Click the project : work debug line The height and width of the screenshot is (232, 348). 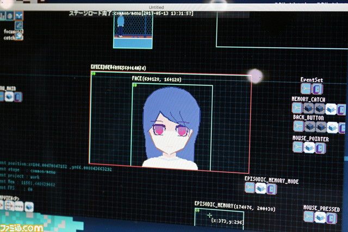click(x=20, y=176)
